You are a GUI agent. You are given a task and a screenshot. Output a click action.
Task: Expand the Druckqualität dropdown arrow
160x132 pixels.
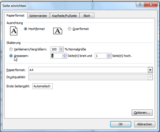click(150, 77)
